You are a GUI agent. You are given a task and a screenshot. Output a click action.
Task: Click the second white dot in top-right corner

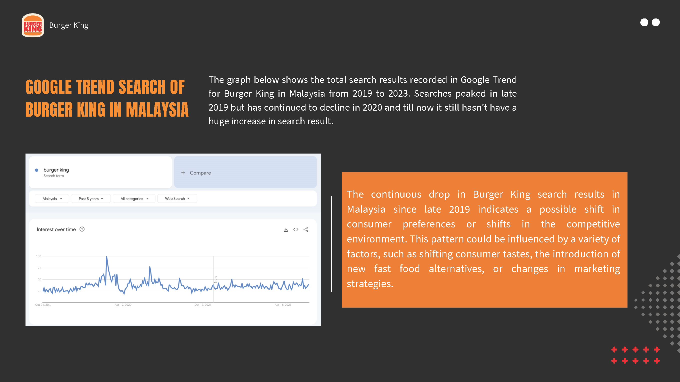pos(656,22)
